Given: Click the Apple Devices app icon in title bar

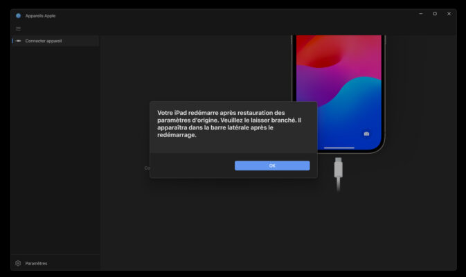Looking at the screenshot, I should click(18, 15).
